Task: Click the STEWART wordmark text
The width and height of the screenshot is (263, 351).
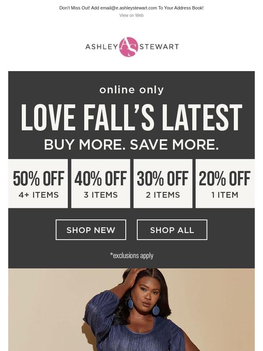Action: pyautogui.click(x=159, y=46)
